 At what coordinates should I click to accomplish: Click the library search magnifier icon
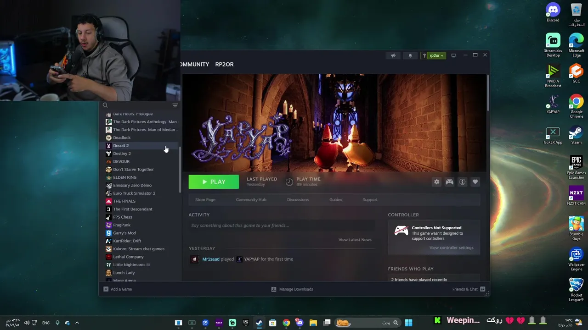(105, 105)
